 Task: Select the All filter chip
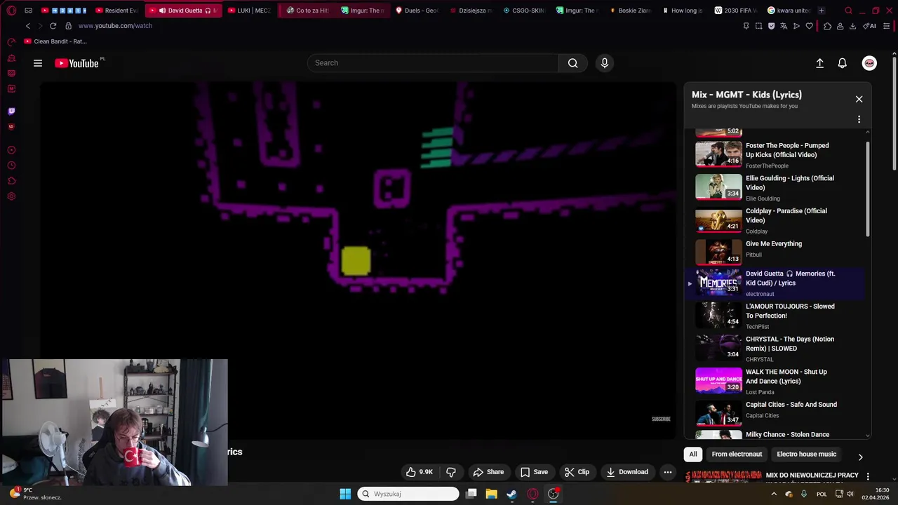point(693,454)
